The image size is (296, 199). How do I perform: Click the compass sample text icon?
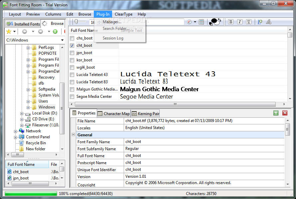[189, 22]
